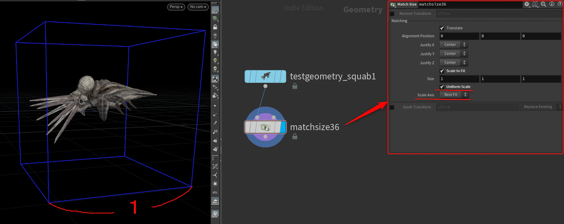Open the No cam camera menu
Image resolution: width=564 pixels, height=224 pixels.
[198, 7]
